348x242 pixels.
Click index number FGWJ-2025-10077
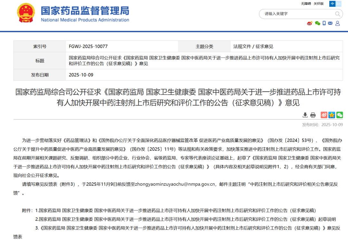88,47
